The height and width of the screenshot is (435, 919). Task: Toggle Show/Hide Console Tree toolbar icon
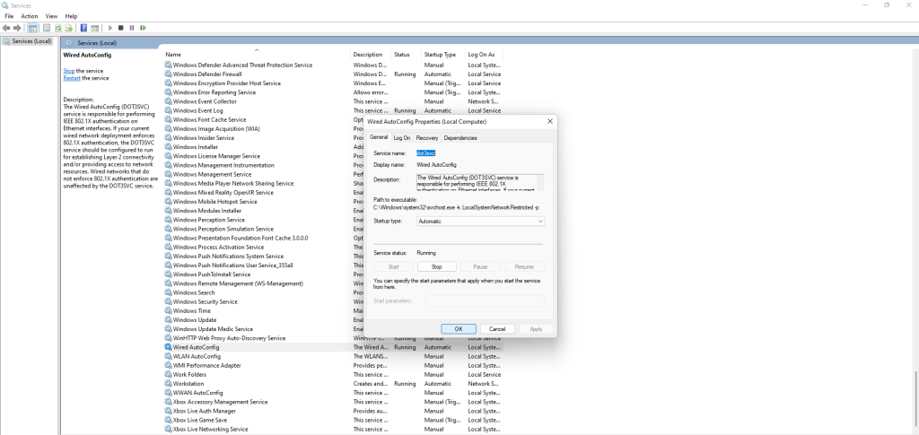tap(33, 28)
